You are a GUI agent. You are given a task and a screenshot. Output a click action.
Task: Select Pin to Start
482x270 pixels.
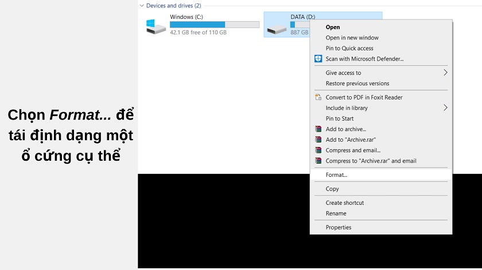click(x=381, y=118)
